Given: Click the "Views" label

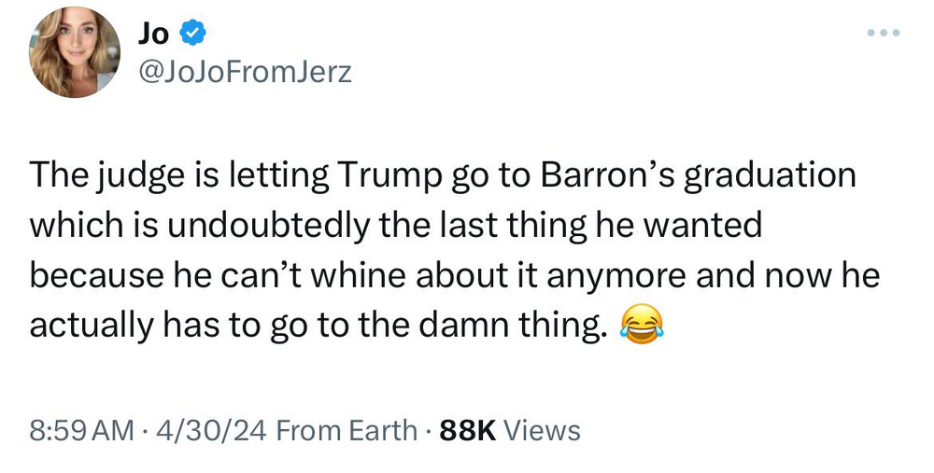Looking at the screenshot, I should [542, 430].
